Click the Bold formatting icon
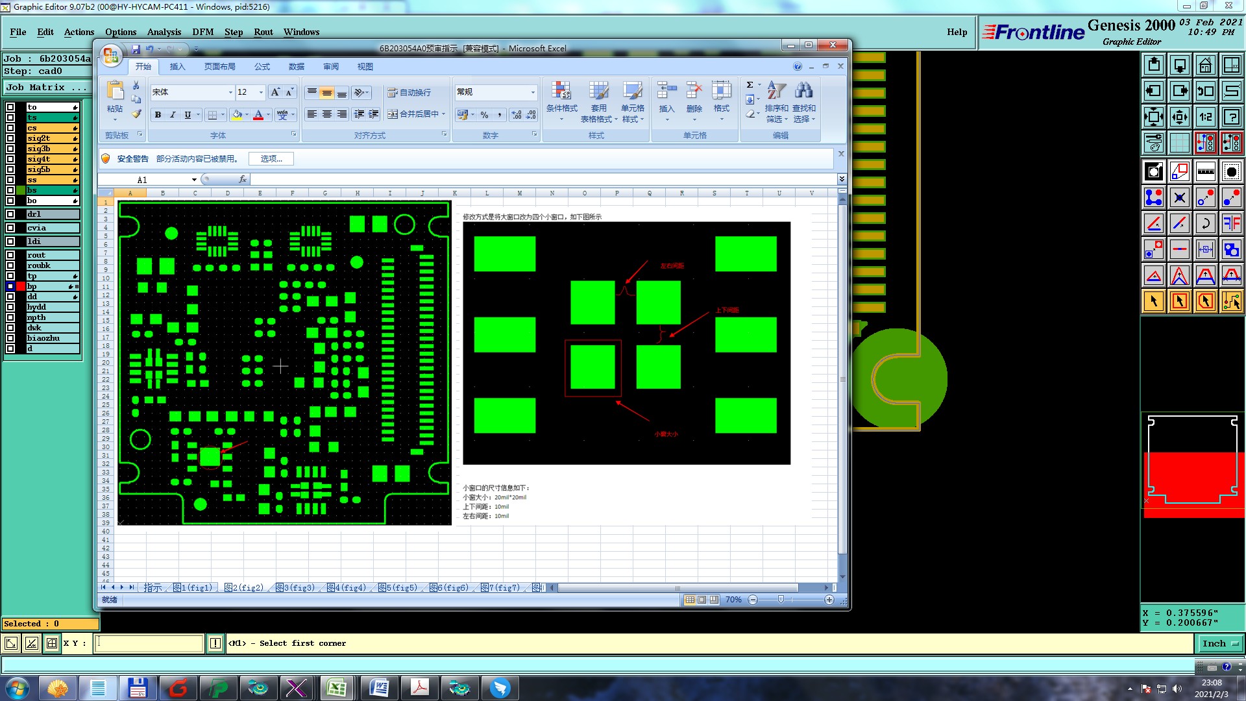The height and width of the screenshot is (701, 1246). coord(158,115)
